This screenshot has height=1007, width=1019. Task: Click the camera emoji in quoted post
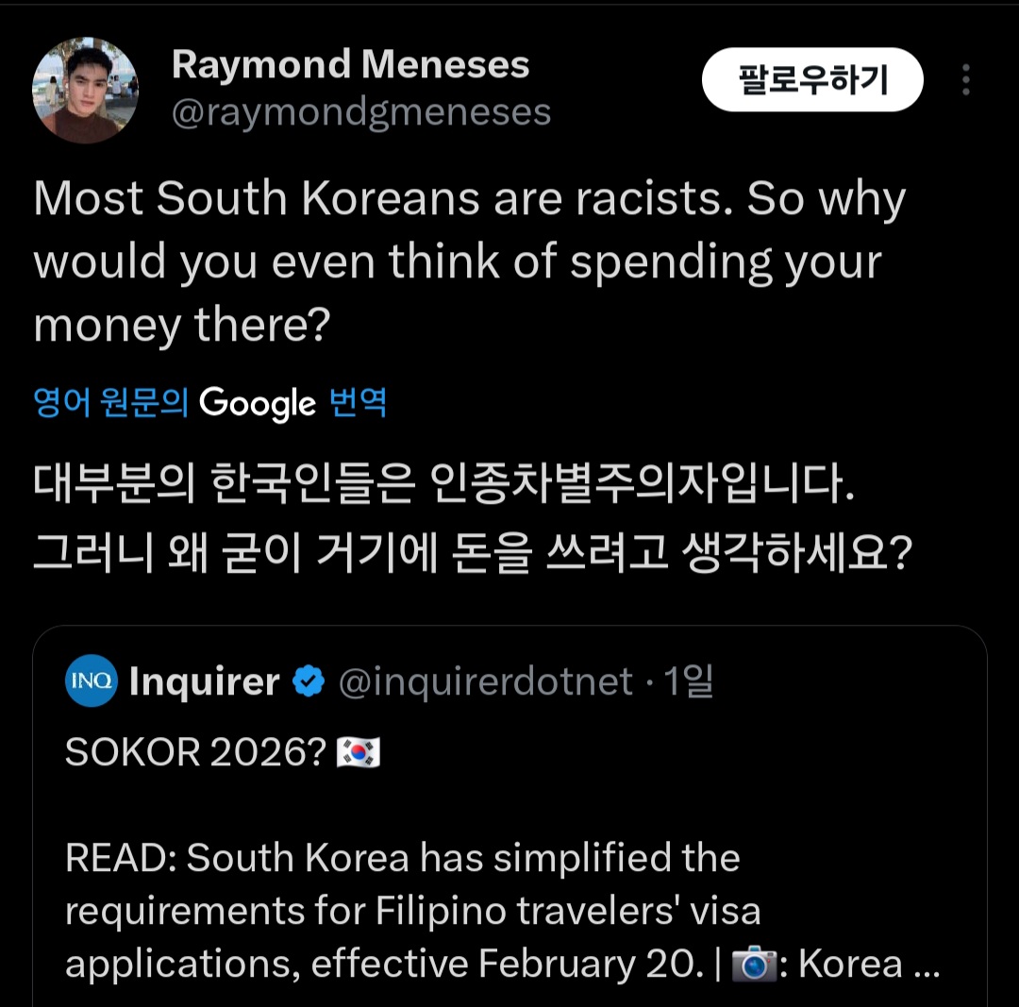[754, 964]
